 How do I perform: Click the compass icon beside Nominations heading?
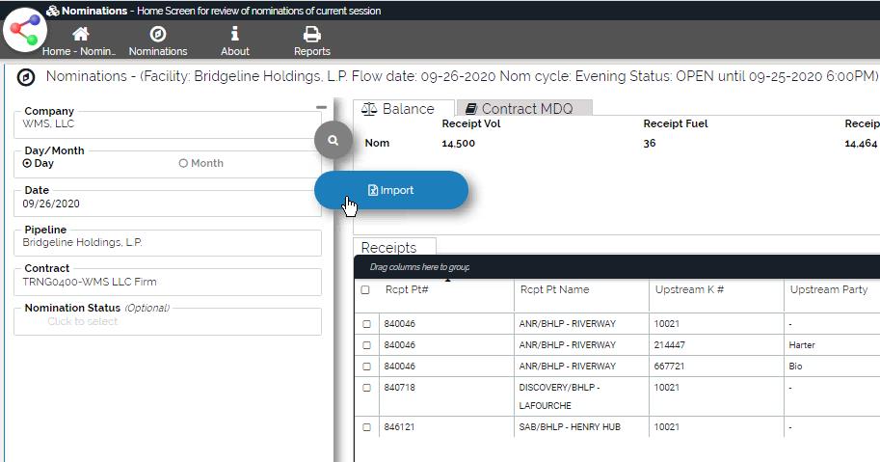[27, 77]
